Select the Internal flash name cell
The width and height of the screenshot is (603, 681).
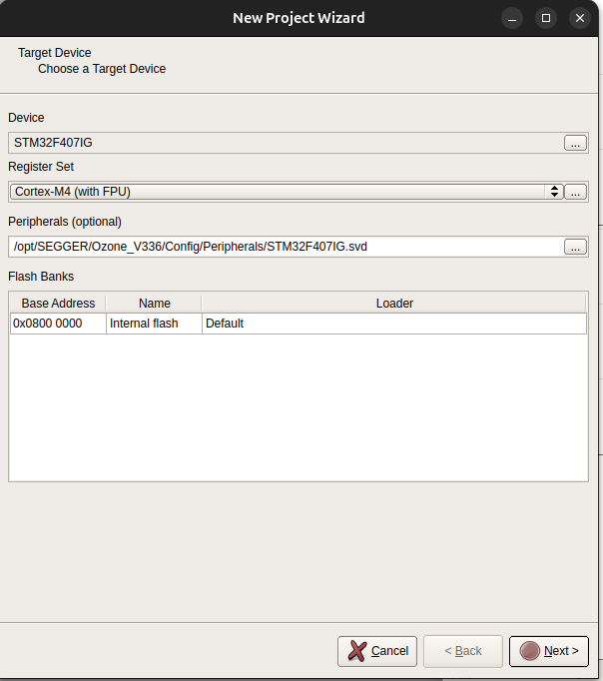[x=154, y=324]
